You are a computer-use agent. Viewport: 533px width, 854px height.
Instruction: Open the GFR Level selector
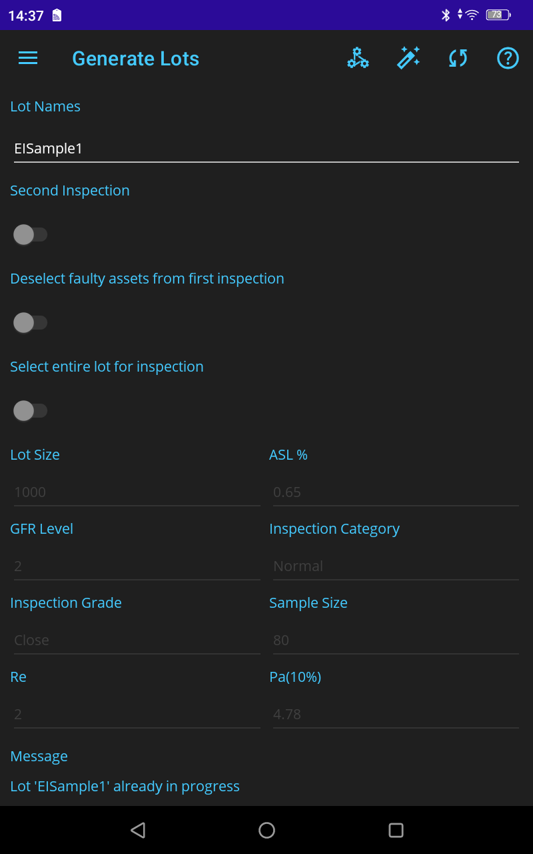coord(137,566)
